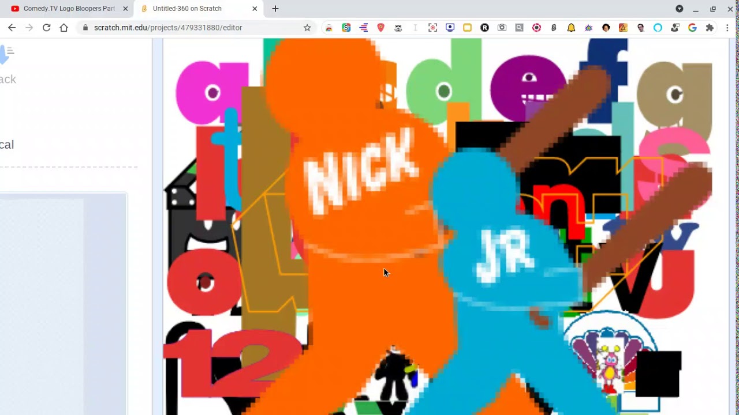Screen dimensions: 739x415
Task: Bookmark this page with the star icon
Action: pyautogui.click(x=307, y=28)
